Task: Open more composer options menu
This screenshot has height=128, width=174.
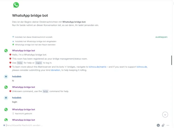Action: click(168, 125)
